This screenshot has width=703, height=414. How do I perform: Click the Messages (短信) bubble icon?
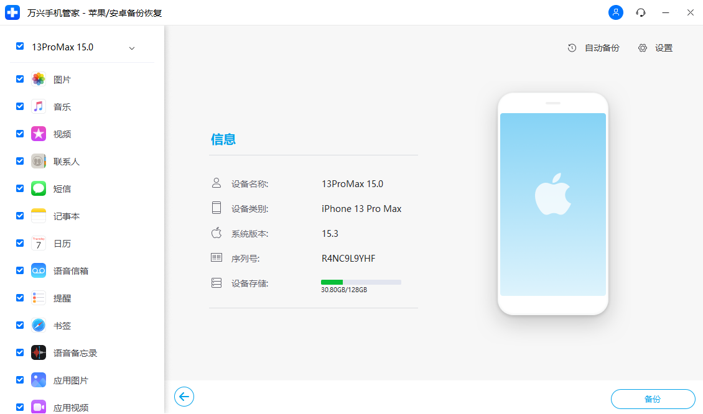(39, 188)
